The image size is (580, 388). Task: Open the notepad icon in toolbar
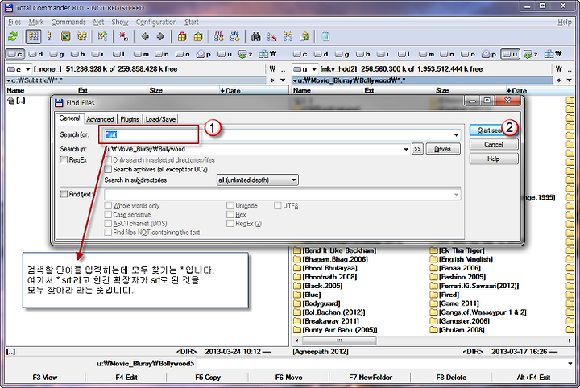coord(325,36)
